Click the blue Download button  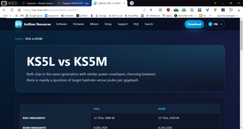[x=194, y=24]
